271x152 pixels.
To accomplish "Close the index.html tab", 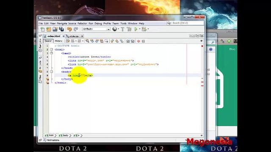I will pos(64,36).
